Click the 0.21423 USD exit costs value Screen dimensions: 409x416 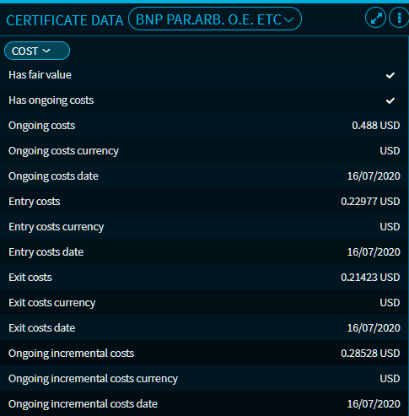(x=370, y=278)
